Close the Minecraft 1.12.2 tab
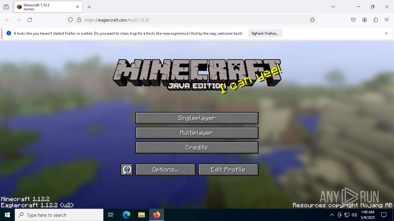 78,7
